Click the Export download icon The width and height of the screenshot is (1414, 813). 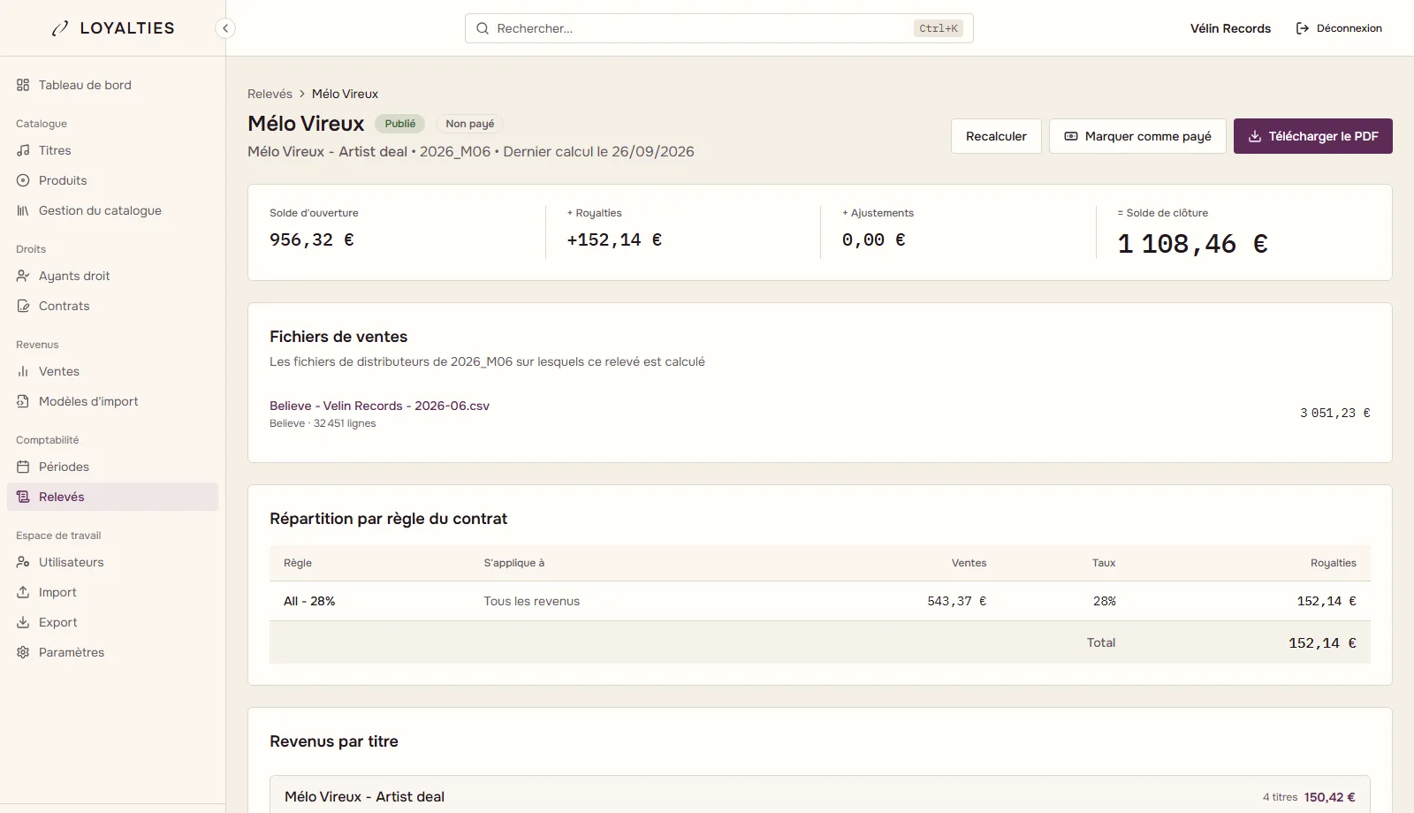pos(23,622)
